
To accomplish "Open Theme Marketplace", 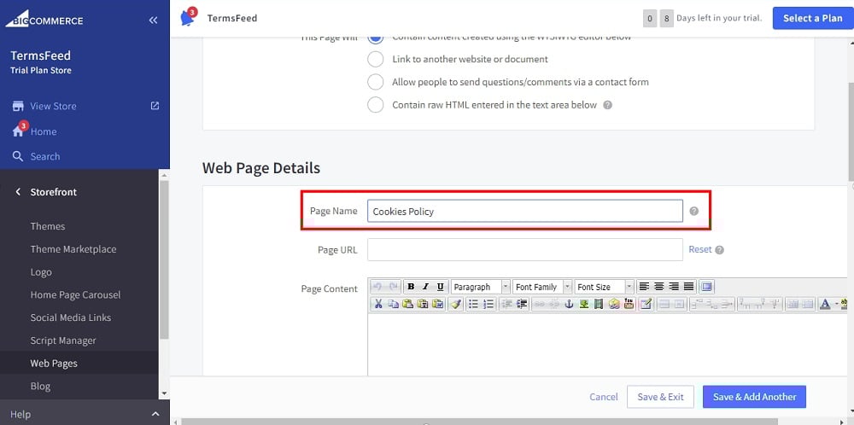I will tap(73, 249).
